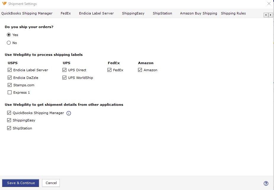
Task: Close the Shipment Settings window
Action: click(269, 4)
